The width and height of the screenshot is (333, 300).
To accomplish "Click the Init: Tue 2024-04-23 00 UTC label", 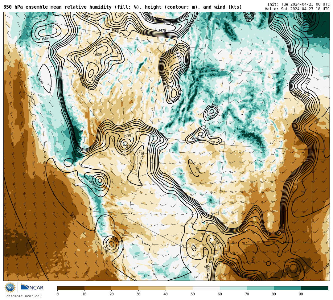I will point(298,4).
